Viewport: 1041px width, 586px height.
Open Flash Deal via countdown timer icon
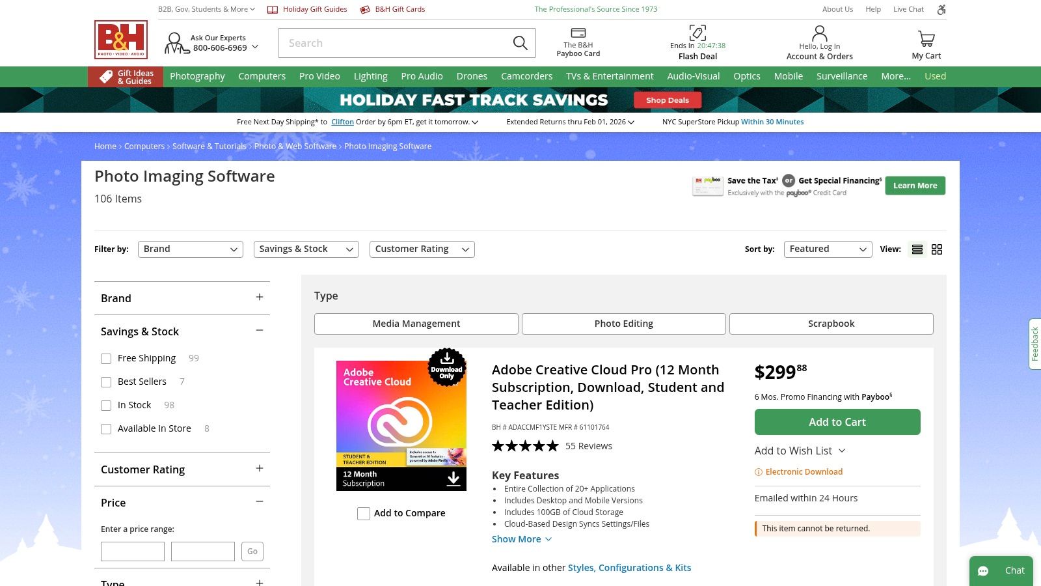(697, 33)
